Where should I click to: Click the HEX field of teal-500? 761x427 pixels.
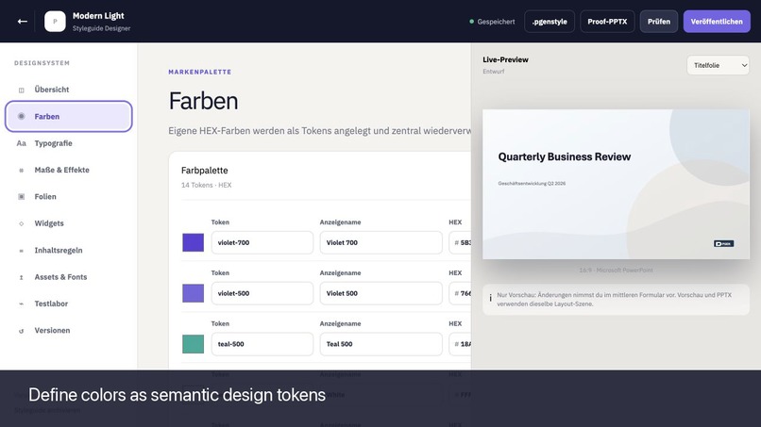(460, 344)
